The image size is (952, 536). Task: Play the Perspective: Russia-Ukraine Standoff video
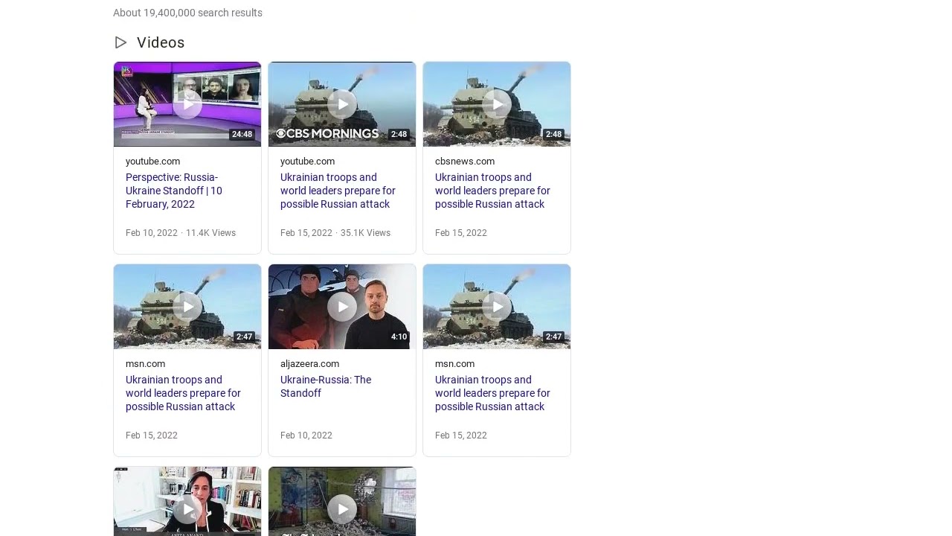pyautogui.click(x=187, y=104)
